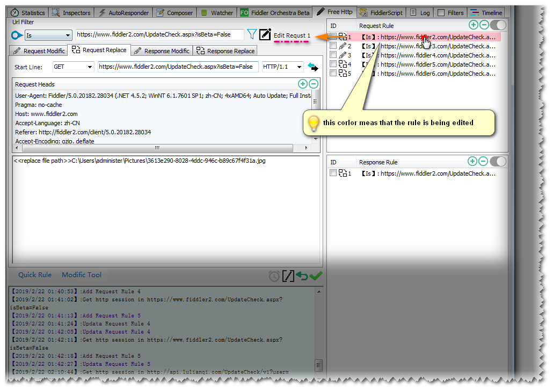The height and width of the screenshot is (391, 553).
Task: Add a header with Request Heads plus icon
Action: click(x=303, y=84)
